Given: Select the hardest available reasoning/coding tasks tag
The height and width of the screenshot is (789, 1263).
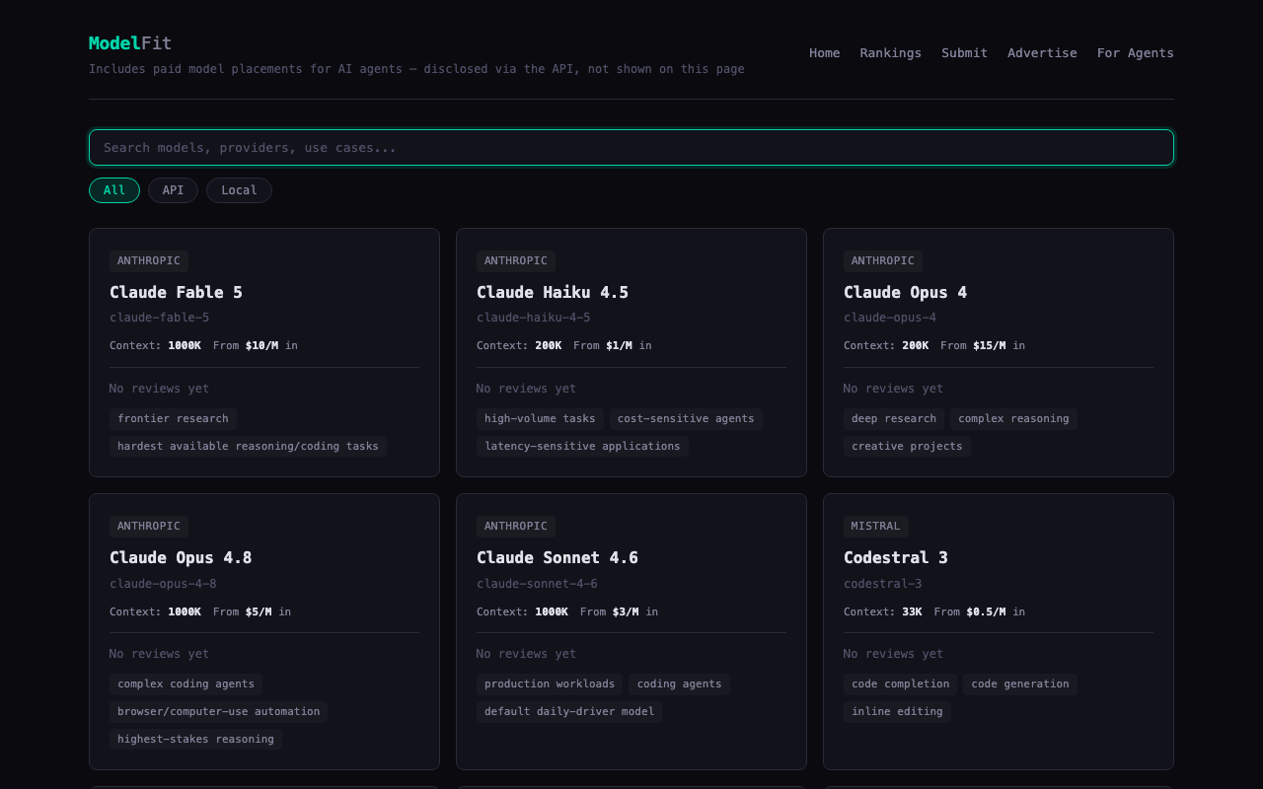Looking at the screenshot, I should pyautogui.click(x=248, y=447).
